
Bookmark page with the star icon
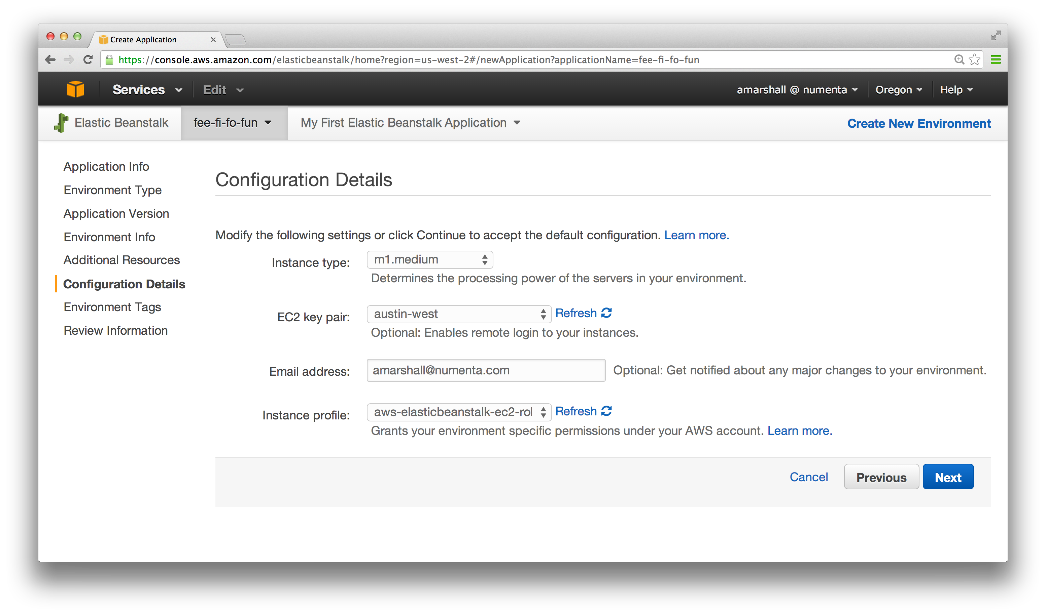click(974, 60)
